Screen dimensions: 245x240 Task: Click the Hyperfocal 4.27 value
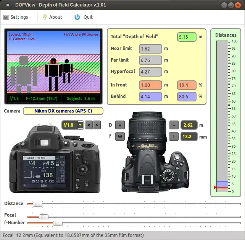click(x=150, y=72)
